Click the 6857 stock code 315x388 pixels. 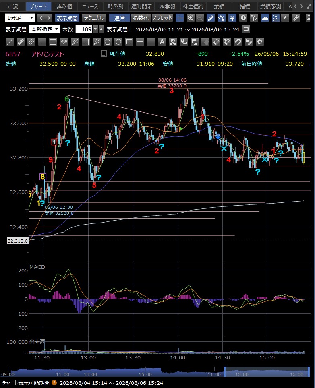[13, 54]
